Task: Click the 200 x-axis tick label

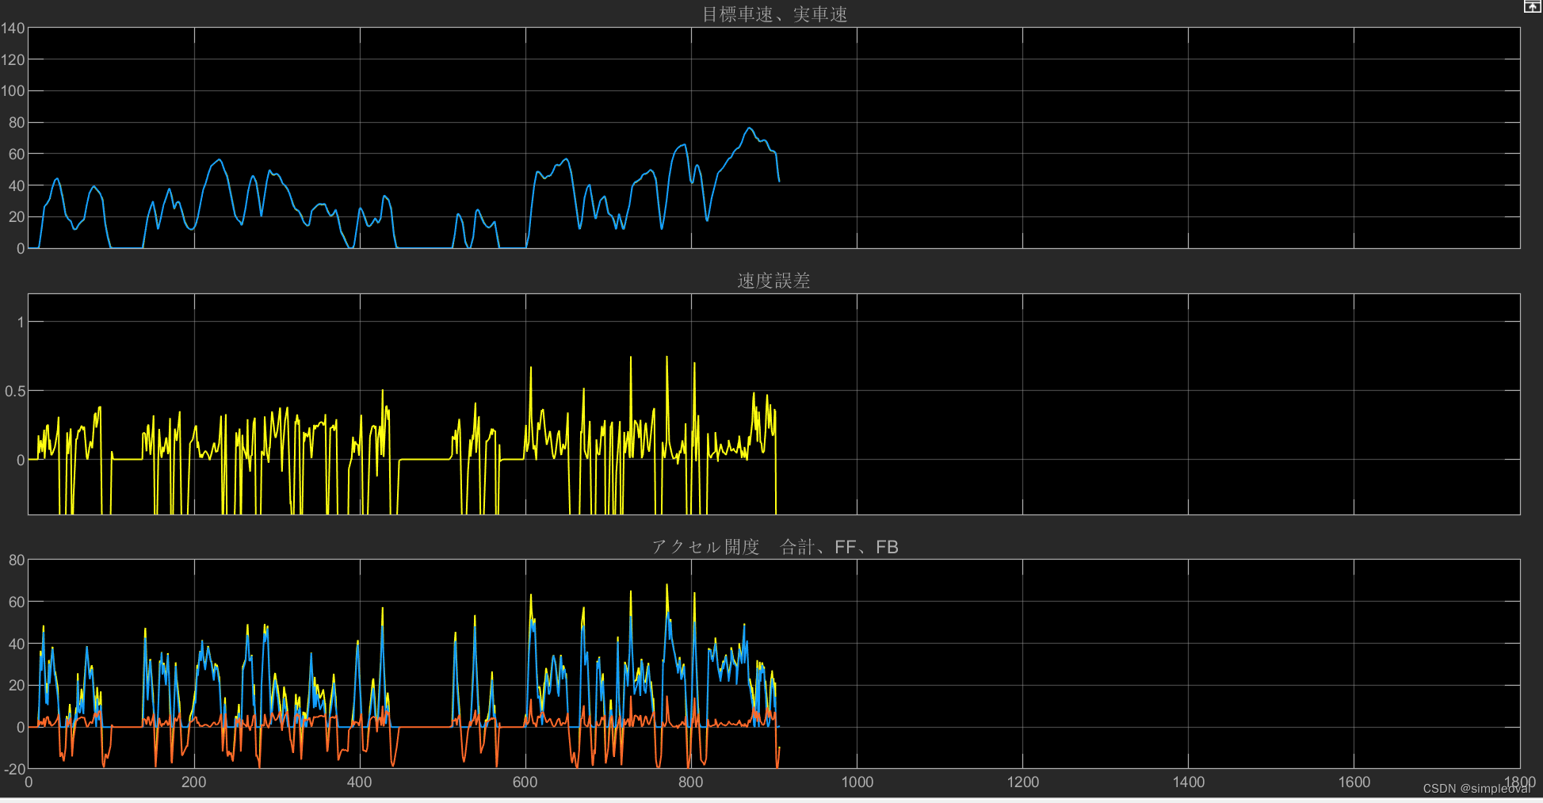Action: 194,782
